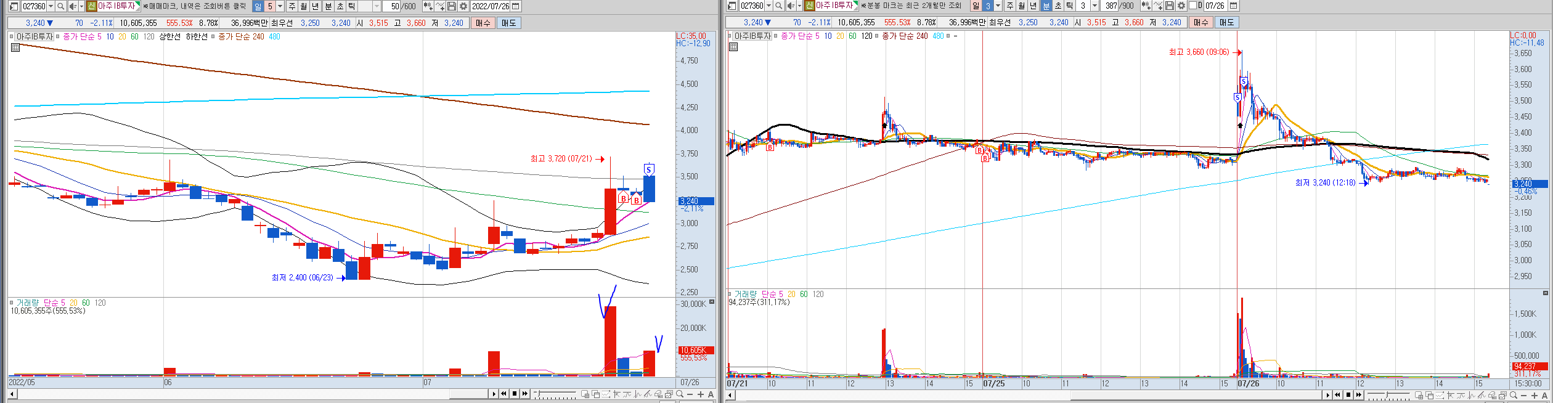
Task: Adjust the zoom slider in left bottom toolbar
Action: (538, 394)
